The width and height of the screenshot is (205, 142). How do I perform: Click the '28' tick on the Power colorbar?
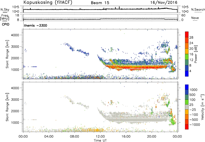[191, 37]
